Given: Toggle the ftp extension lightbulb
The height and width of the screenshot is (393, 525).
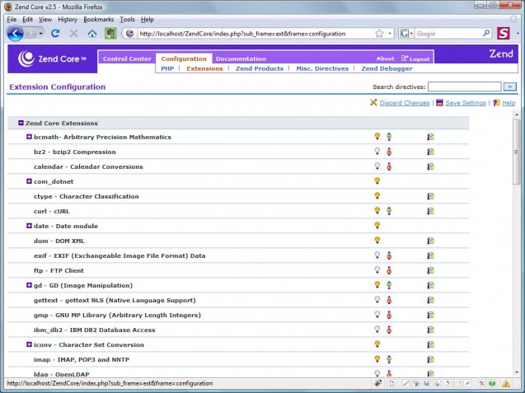Looking at the screenshot, I should click(377, 269).
